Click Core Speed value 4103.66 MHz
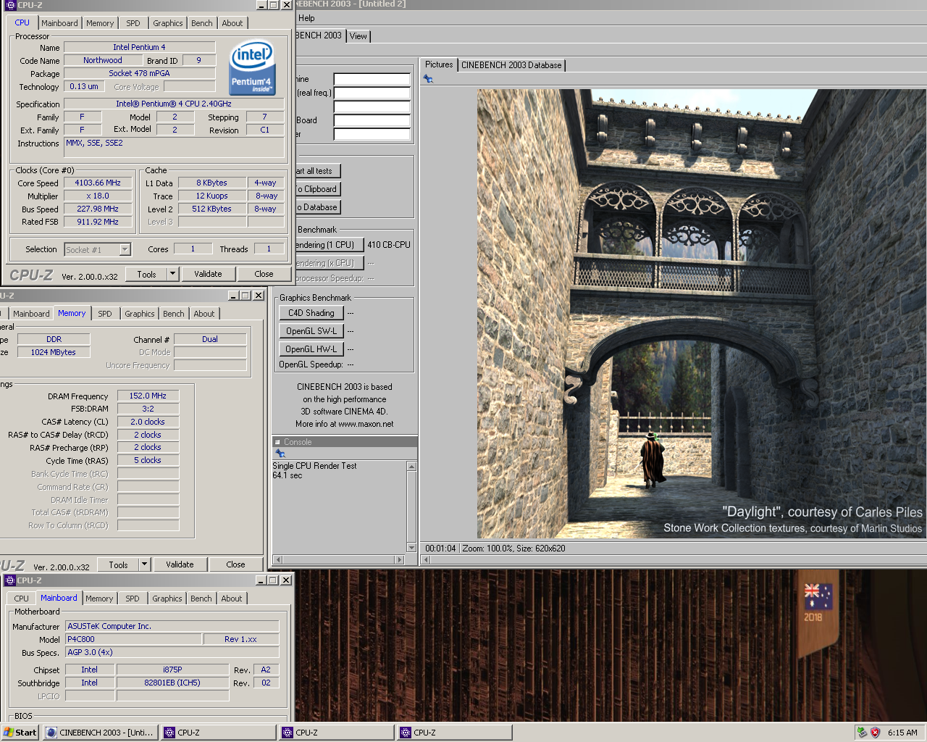This screenshot has width=927, height=742. point(98,183)
